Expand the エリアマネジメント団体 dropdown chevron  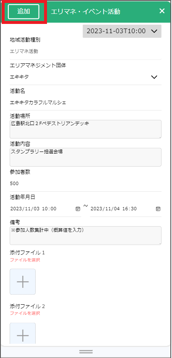tap(154, 77)
